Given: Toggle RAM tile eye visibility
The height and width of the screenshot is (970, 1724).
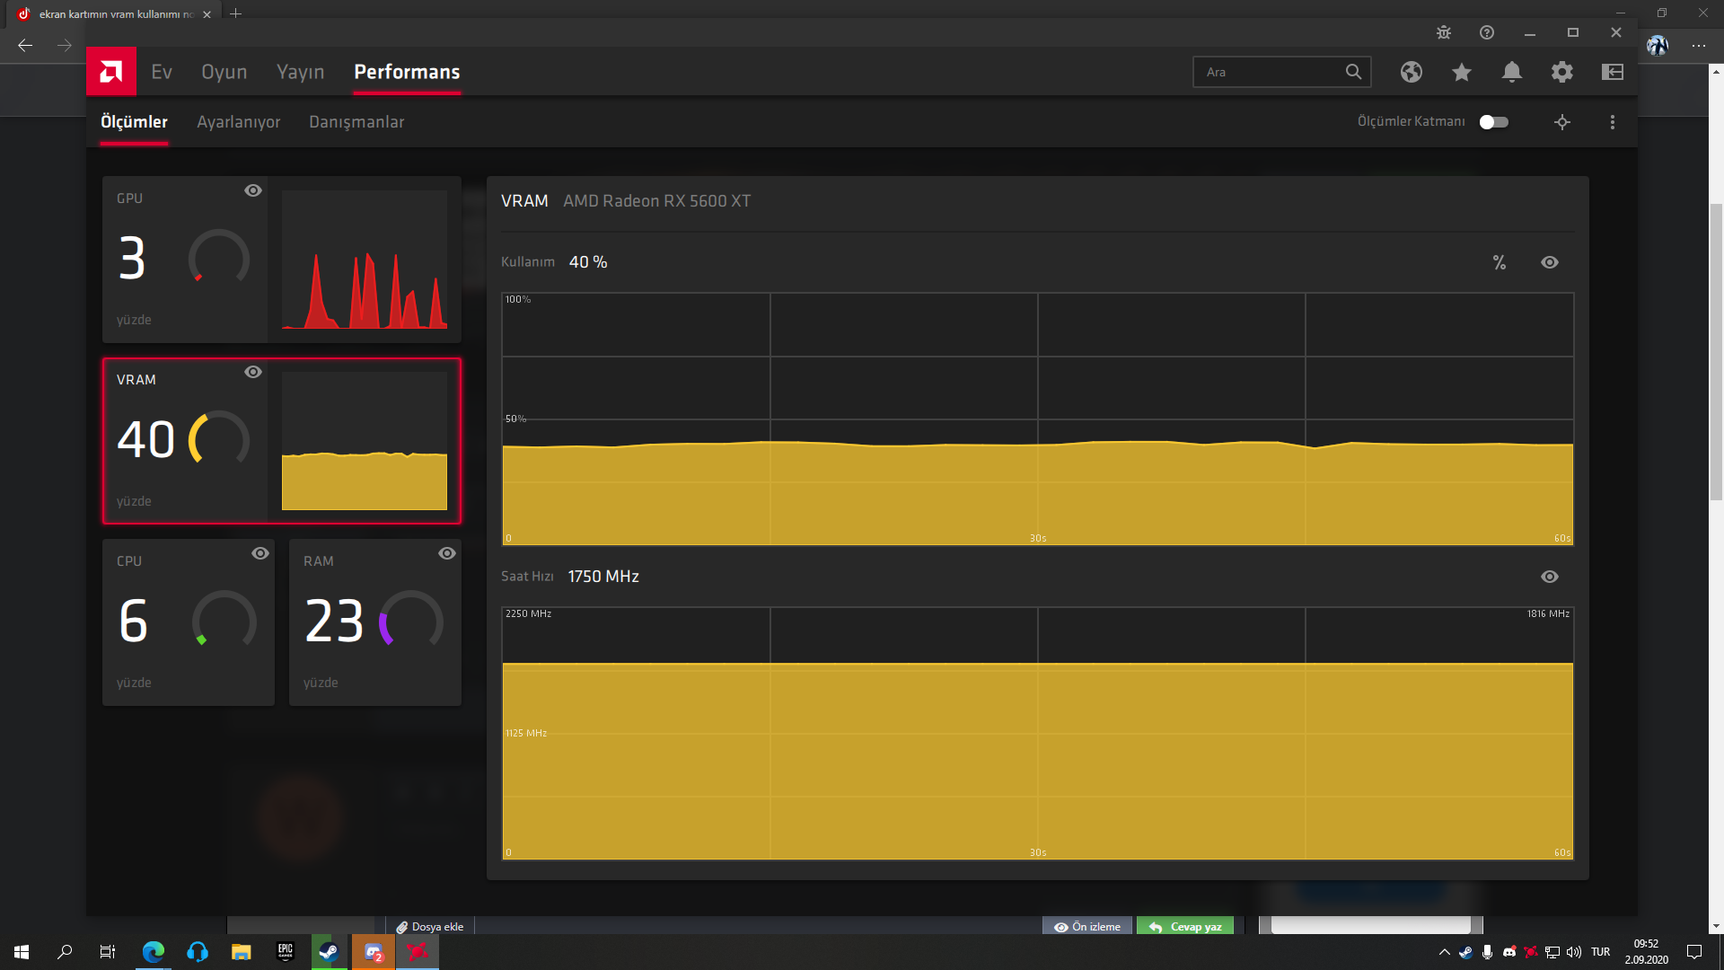Looking at the screenshot, I should [447, 553].
